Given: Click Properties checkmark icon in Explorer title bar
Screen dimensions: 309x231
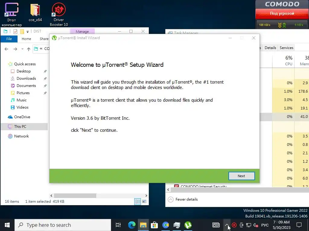Looking at the screenshot, I should (x=15, y=31).
